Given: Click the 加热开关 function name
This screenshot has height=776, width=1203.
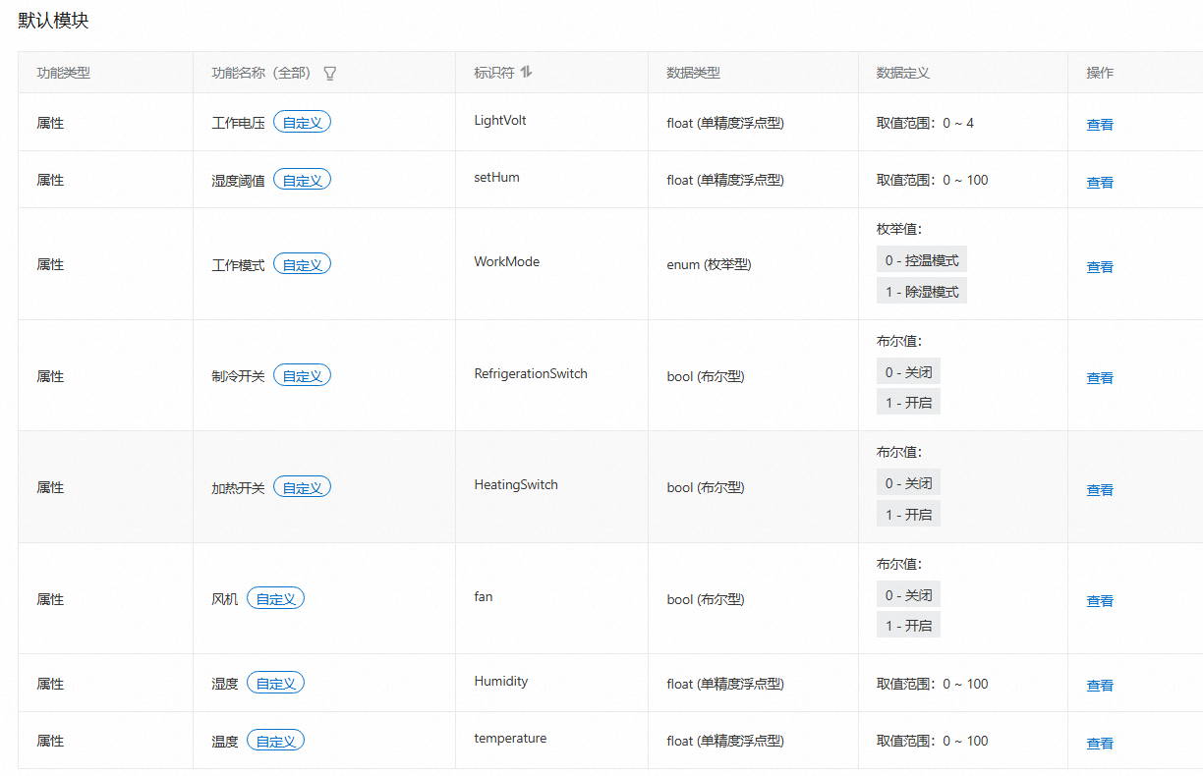Looking at the screenshot, I should pyautogui.click(x=238, y=488).
